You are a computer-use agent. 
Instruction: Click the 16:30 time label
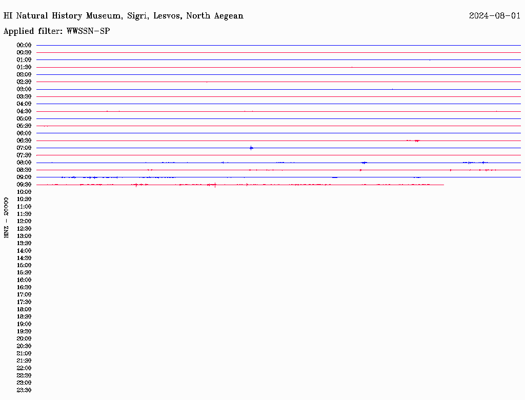[24, 288]
